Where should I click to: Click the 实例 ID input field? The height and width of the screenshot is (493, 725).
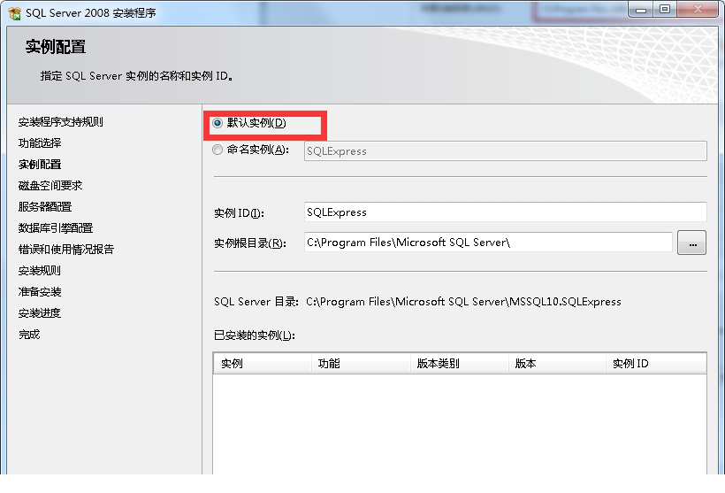506,212
